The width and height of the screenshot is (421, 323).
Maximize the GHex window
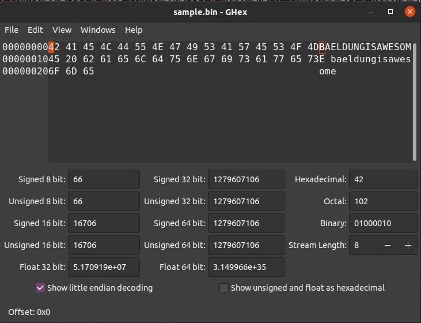[390, 12]
